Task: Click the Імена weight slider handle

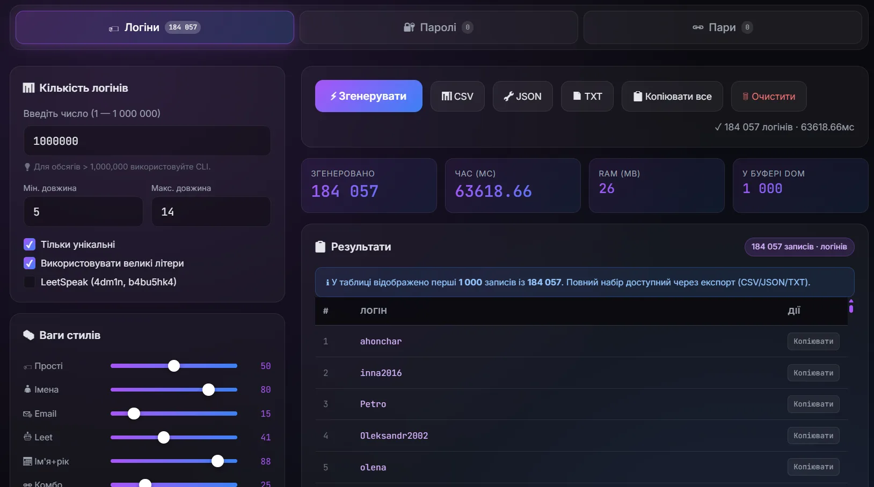Action: 209,389
